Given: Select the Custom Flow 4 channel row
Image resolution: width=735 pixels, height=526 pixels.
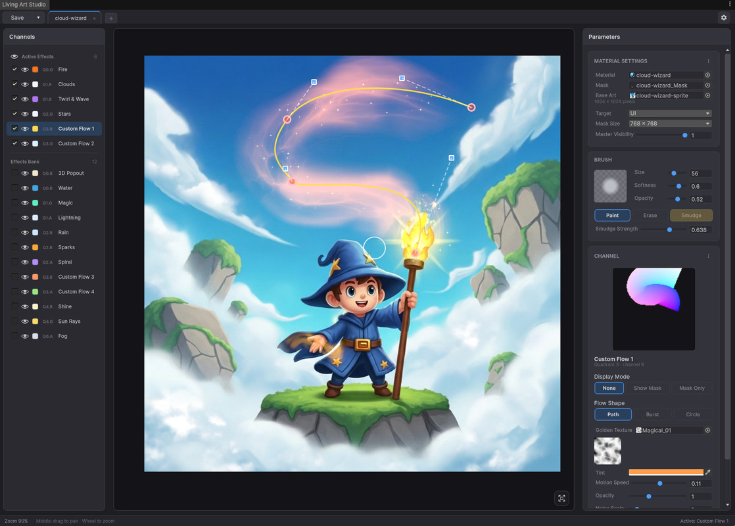Looking at the screenshot, I should click(55, 291).
